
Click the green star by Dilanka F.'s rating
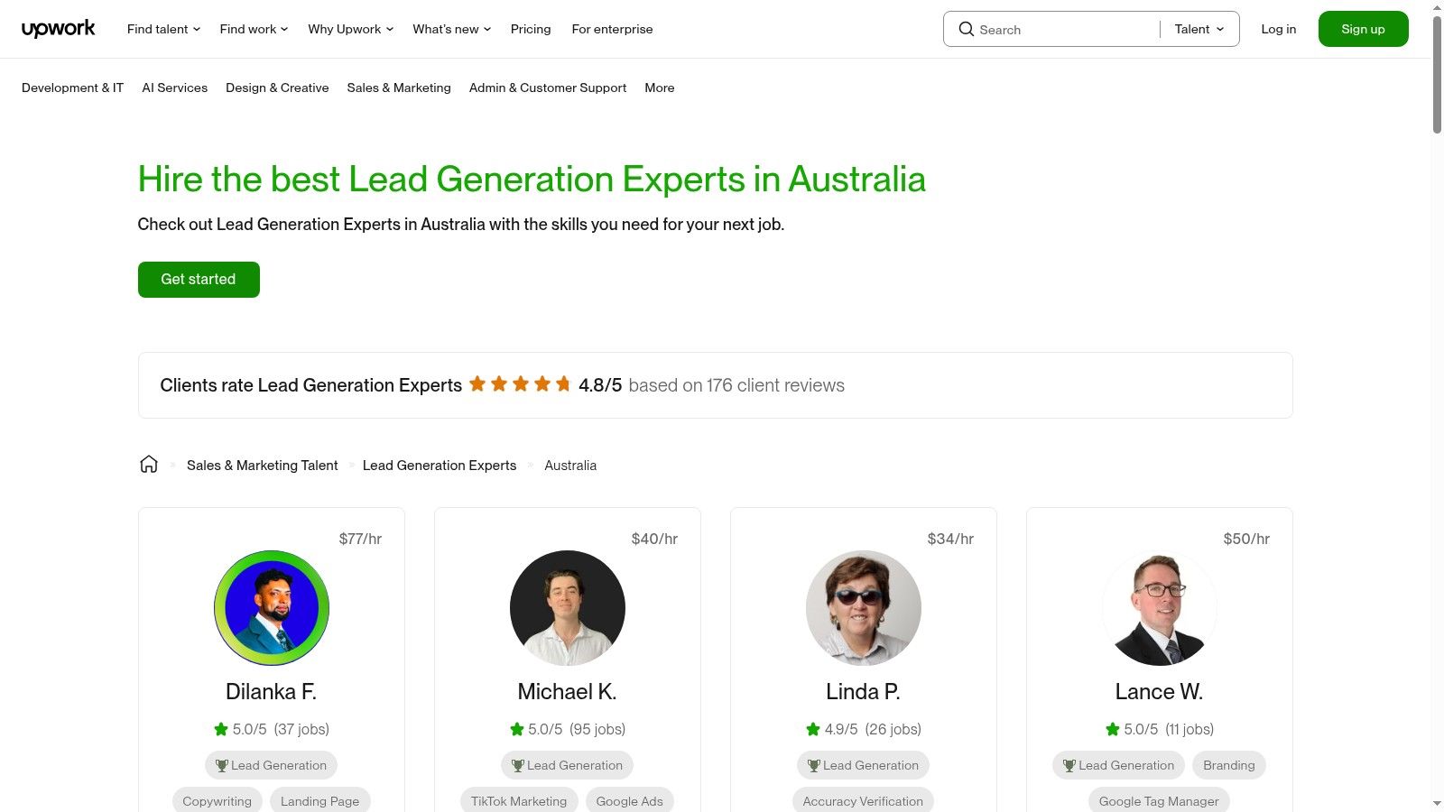click(221, 729)
